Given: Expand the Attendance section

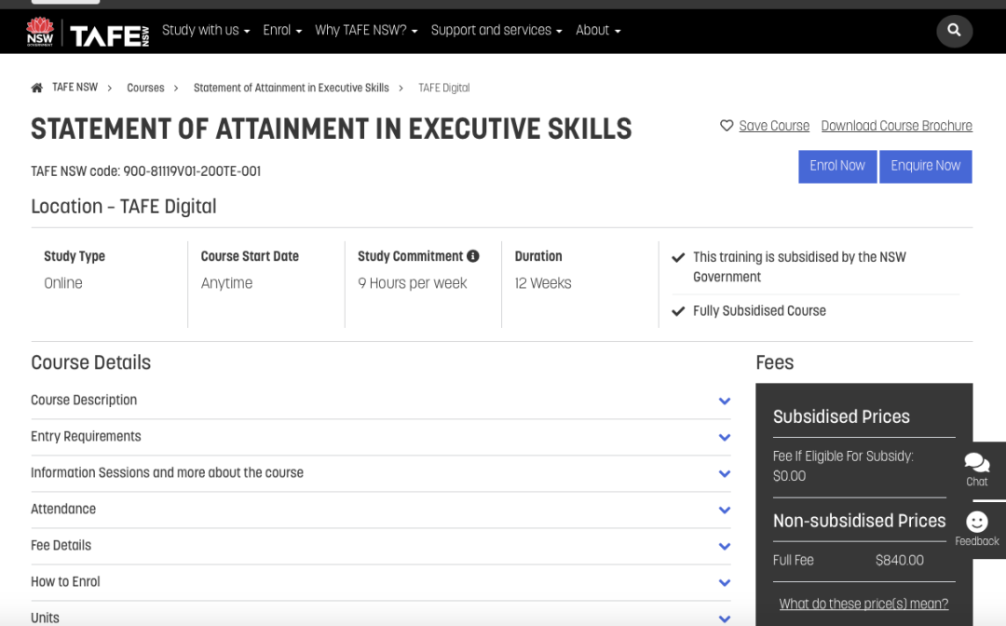Looking at the screenshot, I should point(380,510).
